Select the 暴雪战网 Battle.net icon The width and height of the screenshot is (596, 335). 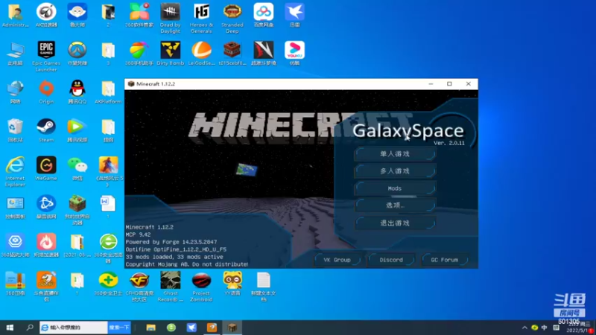46,208
